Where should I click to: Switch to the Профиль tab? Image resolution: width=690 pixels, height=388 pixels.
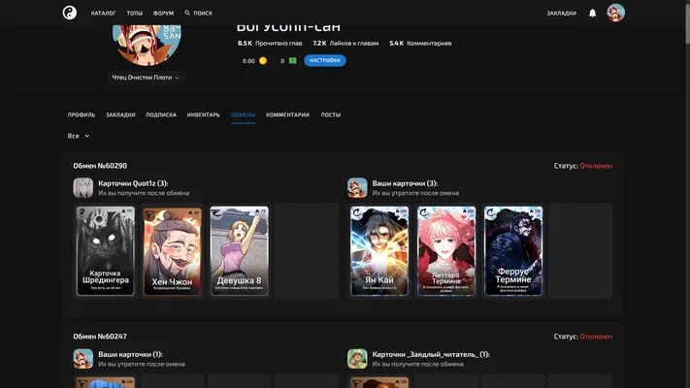[x=82, y=114]
